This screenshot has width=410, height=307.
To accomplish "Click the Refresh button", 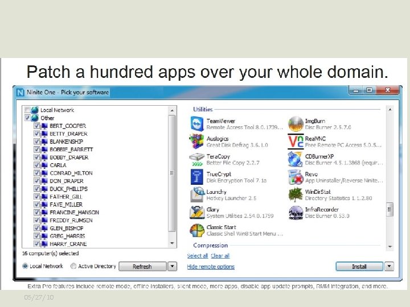I will 142,267.
